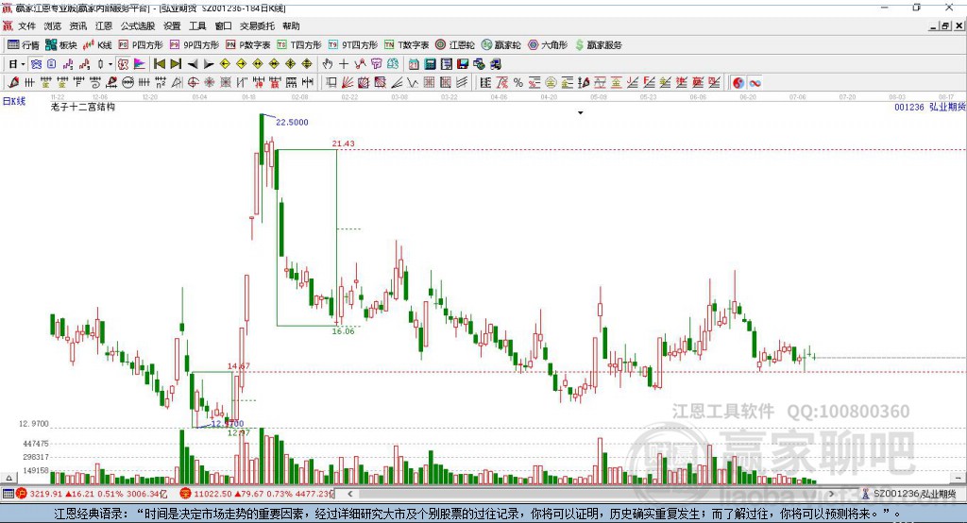Move chart left with black arrow
The height and width of the screenshot is (523, 967).
193,64
